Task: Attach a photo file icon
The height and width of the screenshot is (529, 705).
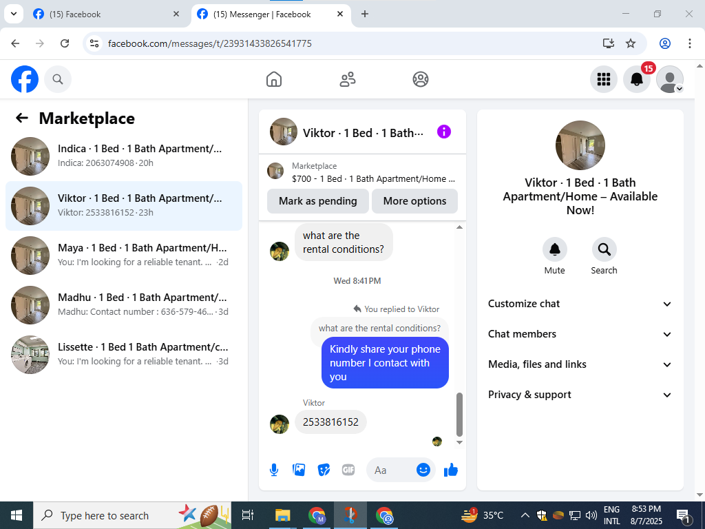Action: 299,470
